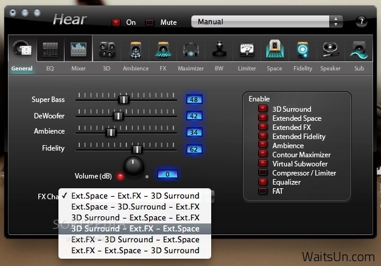Click the DeWoofer value field 42

tap(194, 116)
